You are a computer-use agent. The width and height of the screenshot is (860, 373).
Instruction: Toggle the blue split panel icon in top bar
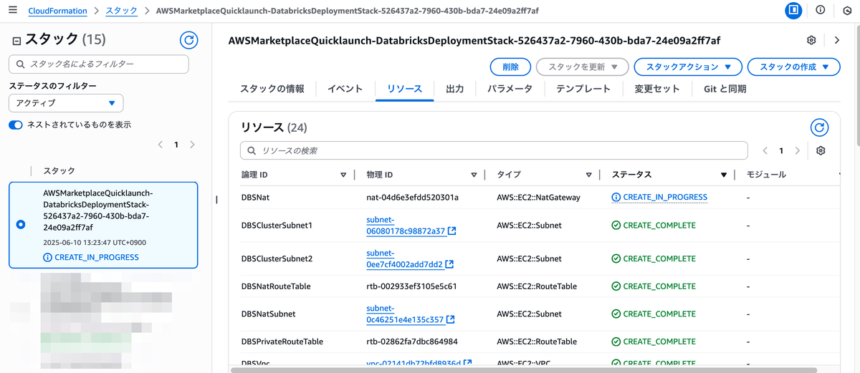click(793, 11)
